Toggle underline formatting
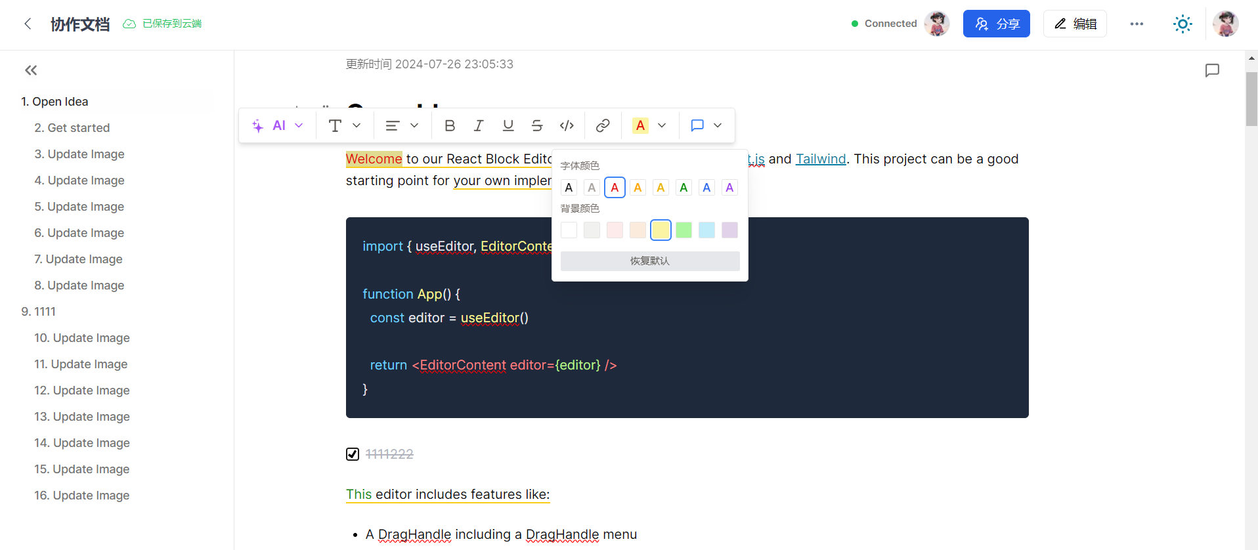 [x=508, y=125]
